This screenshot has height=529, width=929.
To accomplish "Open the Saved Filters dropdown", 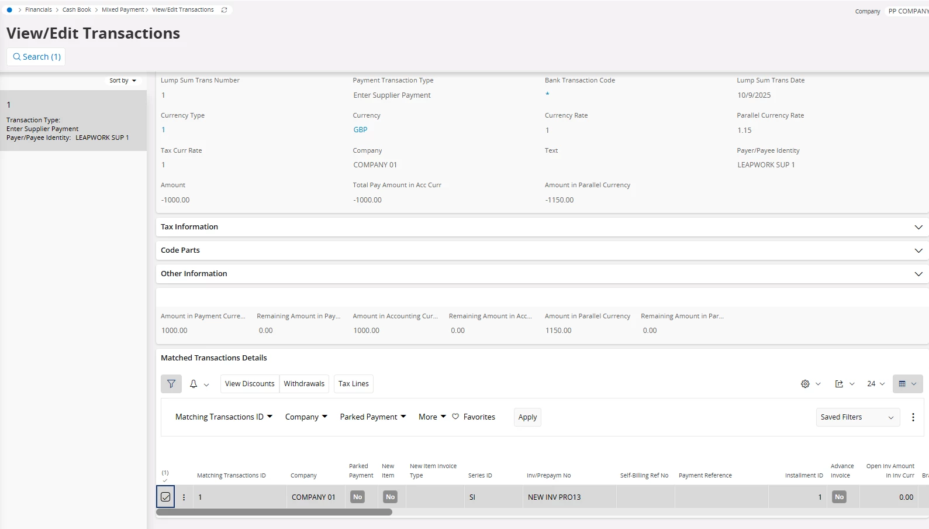I will [x=857, y=417].
